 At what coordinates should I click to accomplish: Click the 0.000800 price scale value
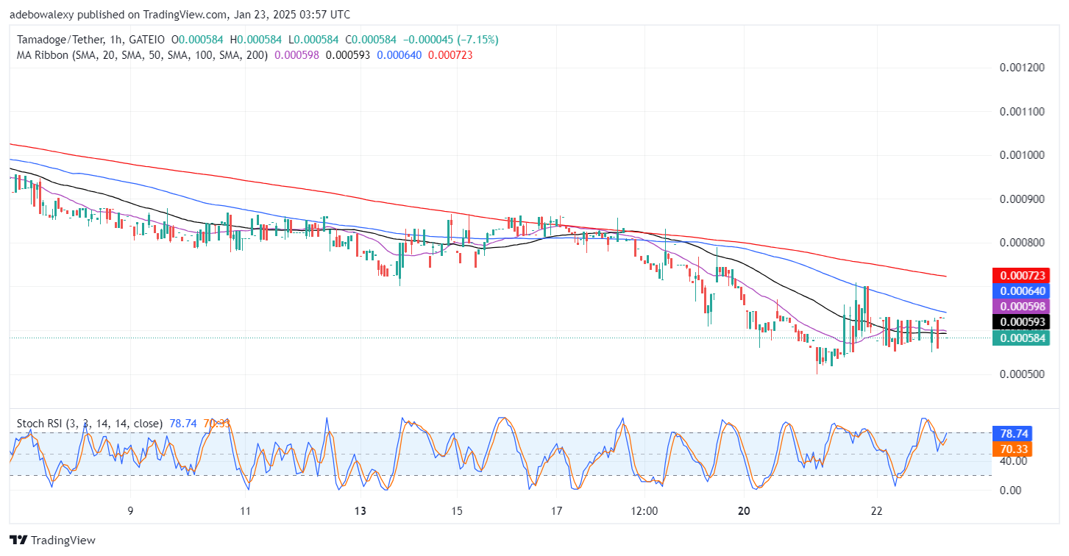pos(1021,243)
